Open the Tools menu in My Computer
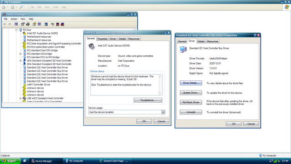The image size is (291, 164). [55, 7]
